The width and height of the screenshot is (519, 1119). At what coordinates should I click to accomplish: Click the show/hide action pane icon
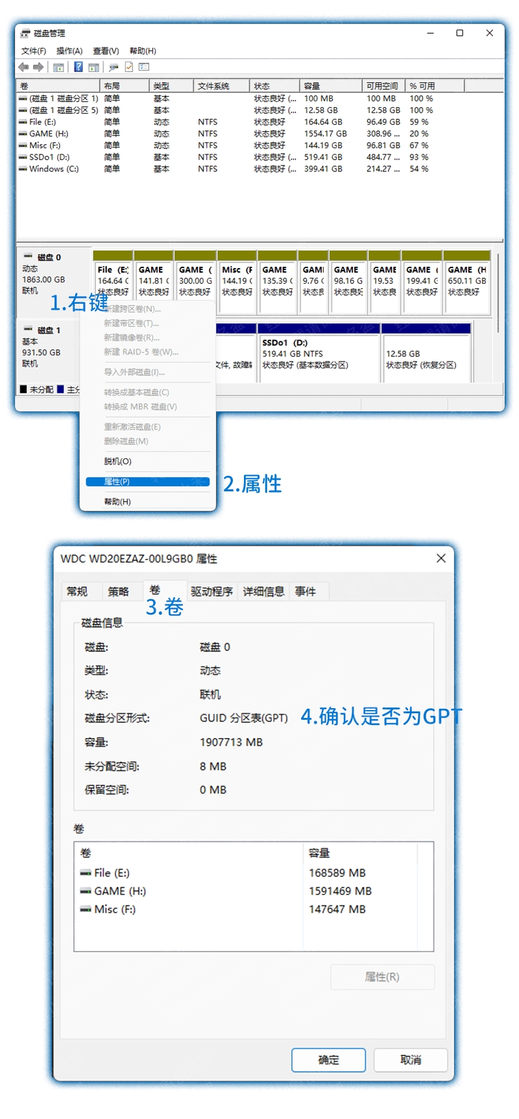94,67
